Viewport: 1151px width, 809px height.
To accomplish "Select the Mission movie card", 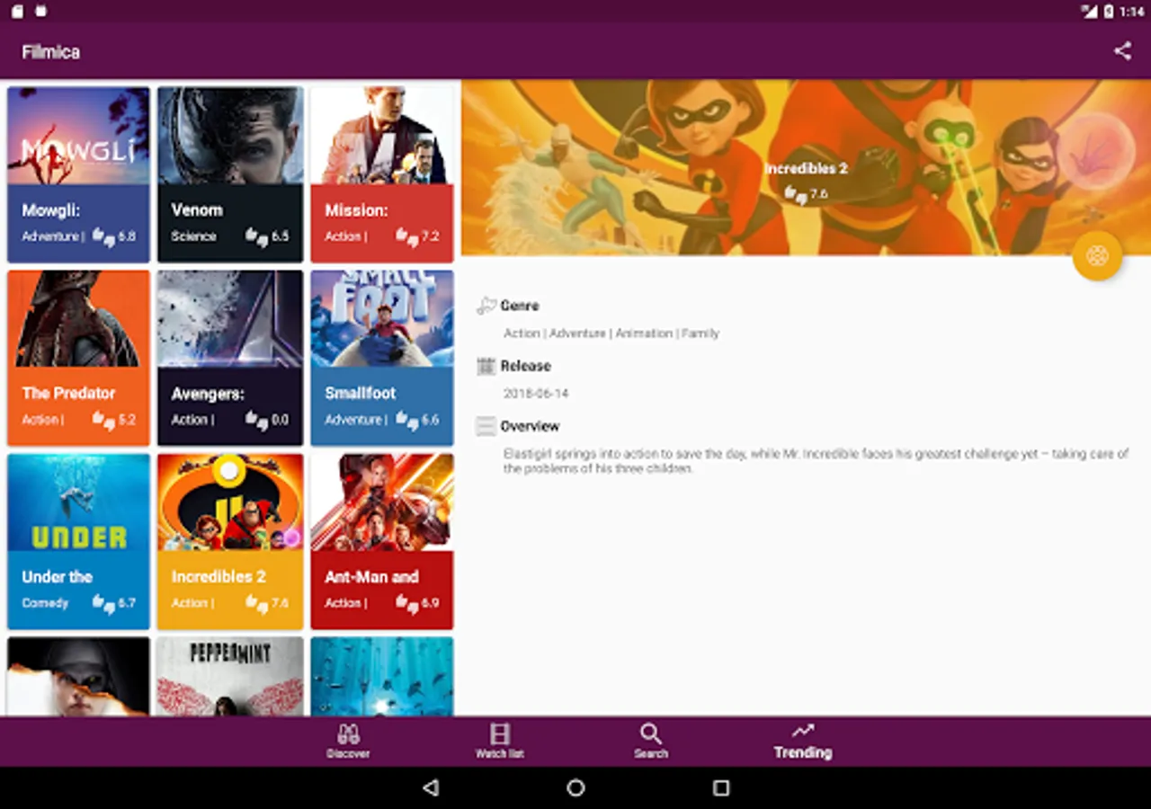I will (x=382, y=174).
